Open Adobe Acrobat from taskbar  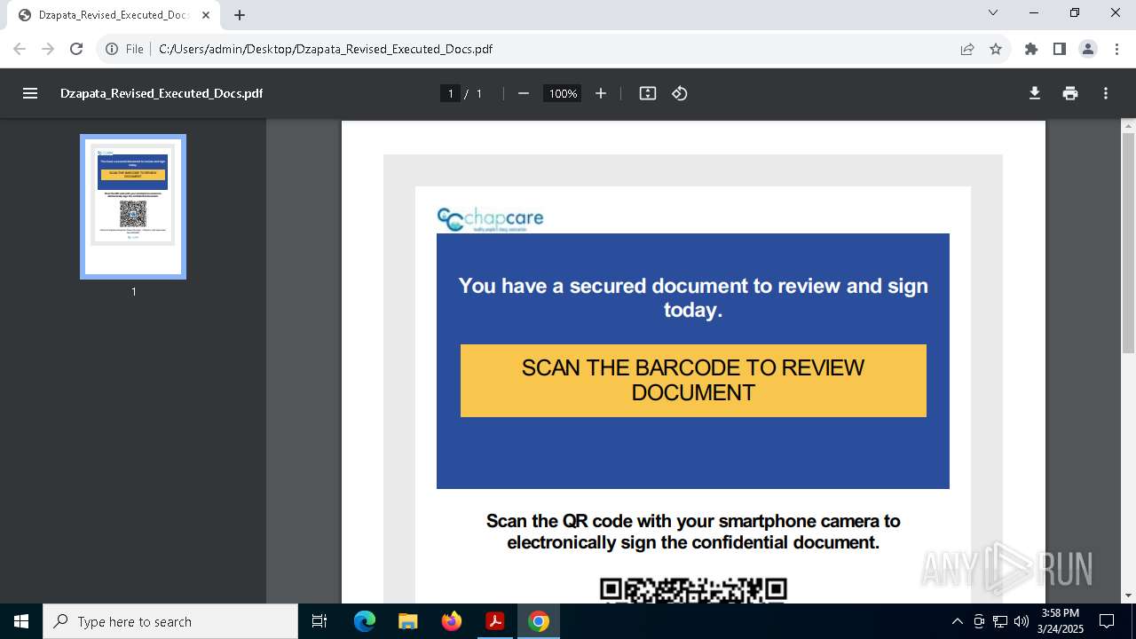coord(495,621)
